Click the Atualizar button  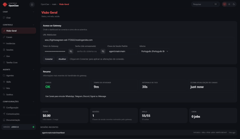point(62,59)
